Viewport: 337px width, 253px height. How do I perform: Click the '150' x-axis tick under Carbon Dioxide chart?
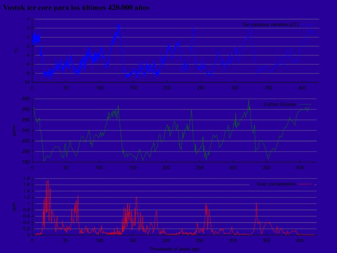(133, 167)
